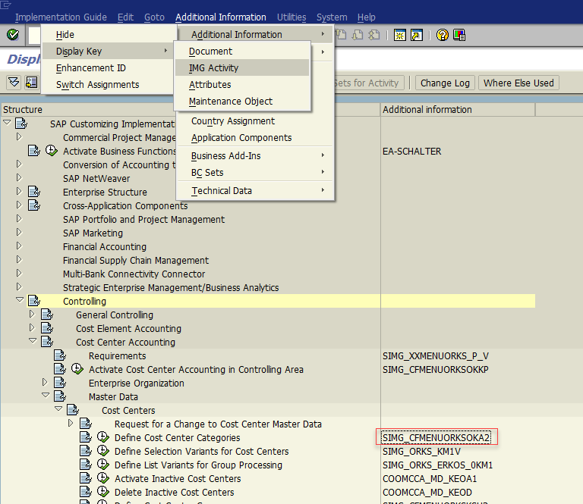Open documentation icon for Controlling
Image resolution: width=583 pixels, height=504 pixels.
click(34, 301)
